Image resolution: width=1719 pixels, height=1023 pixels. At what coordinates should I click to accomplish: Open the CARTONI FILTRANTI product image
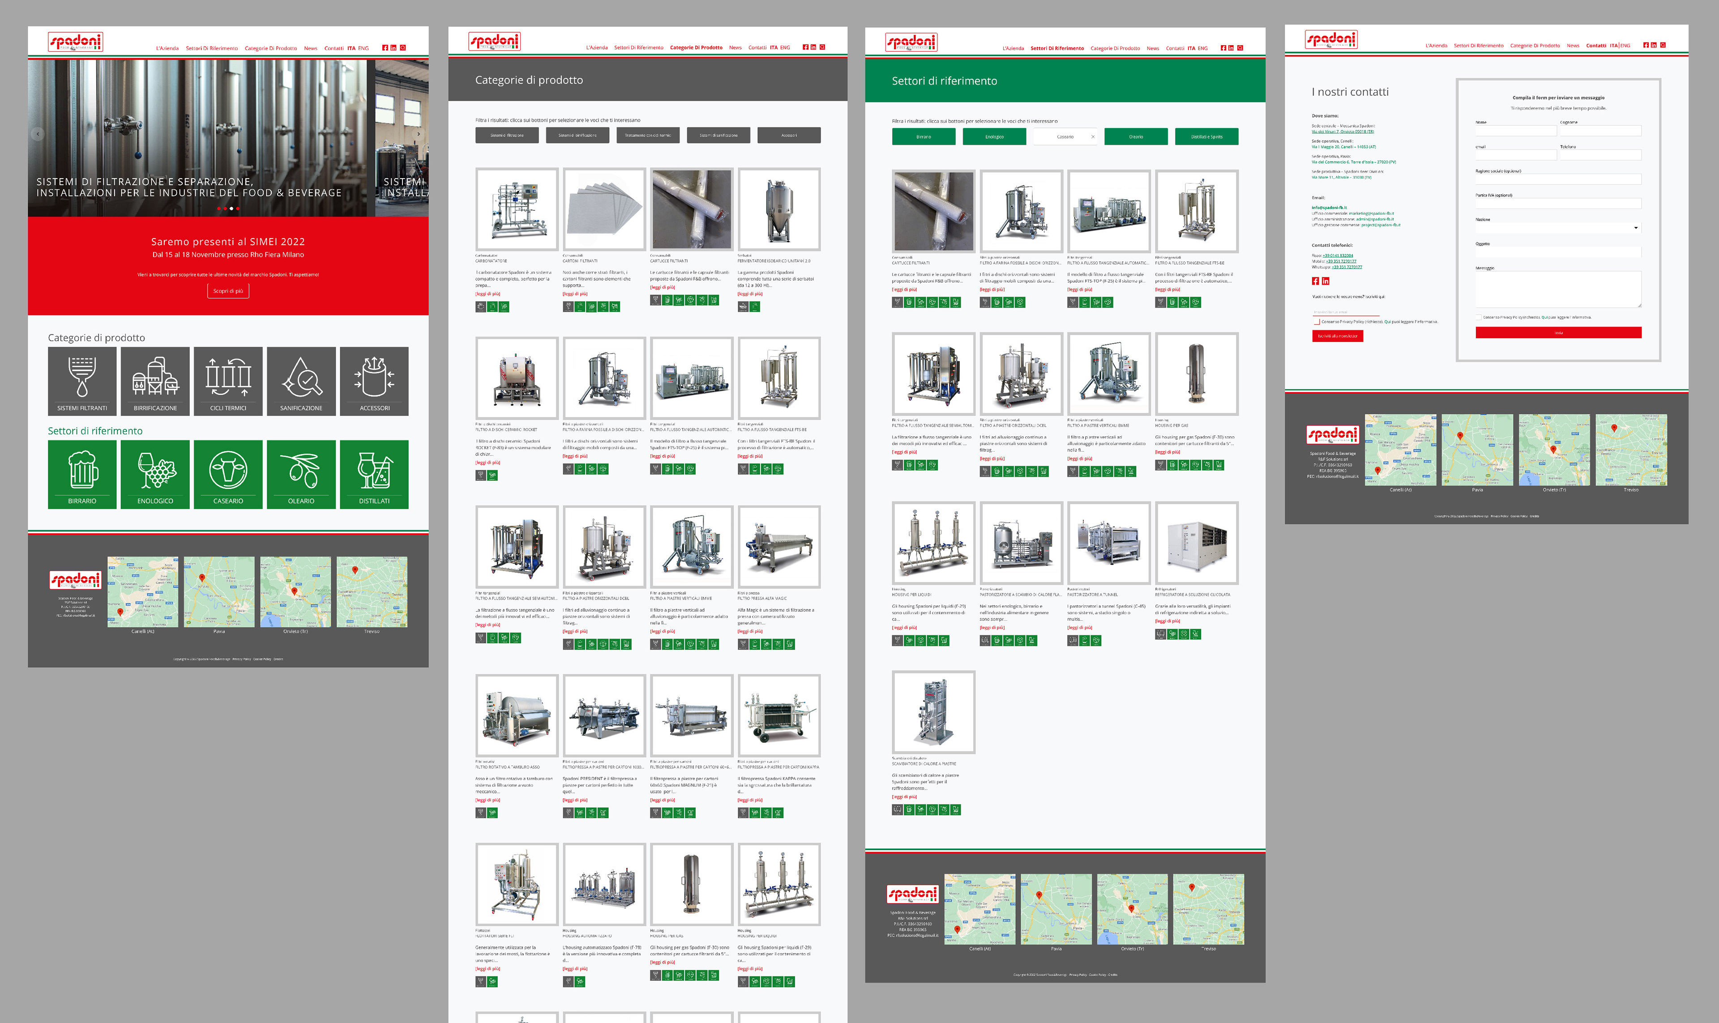coord(604,209)
